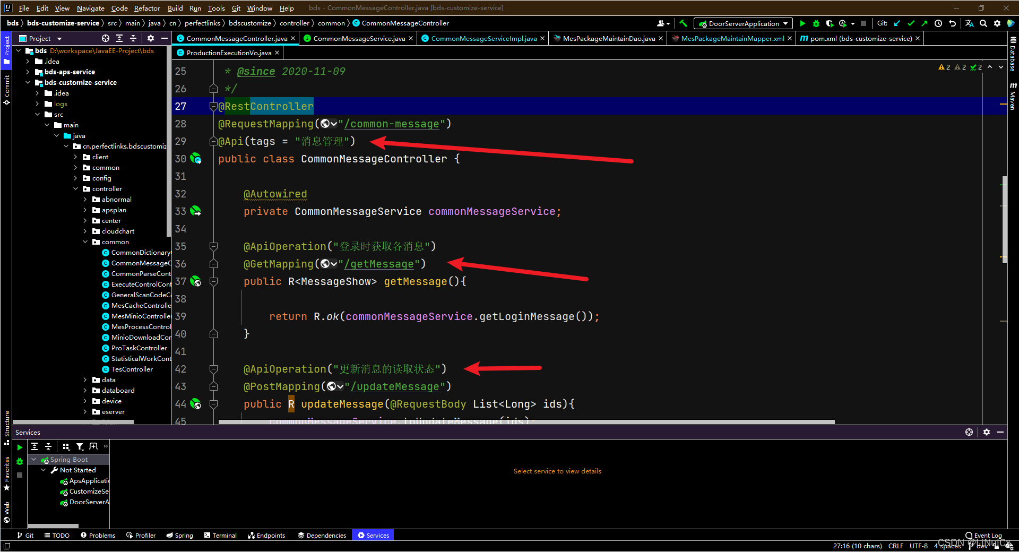Collapse the Spring Boot services node
The image size is (1019, 552).
[34, 460]
